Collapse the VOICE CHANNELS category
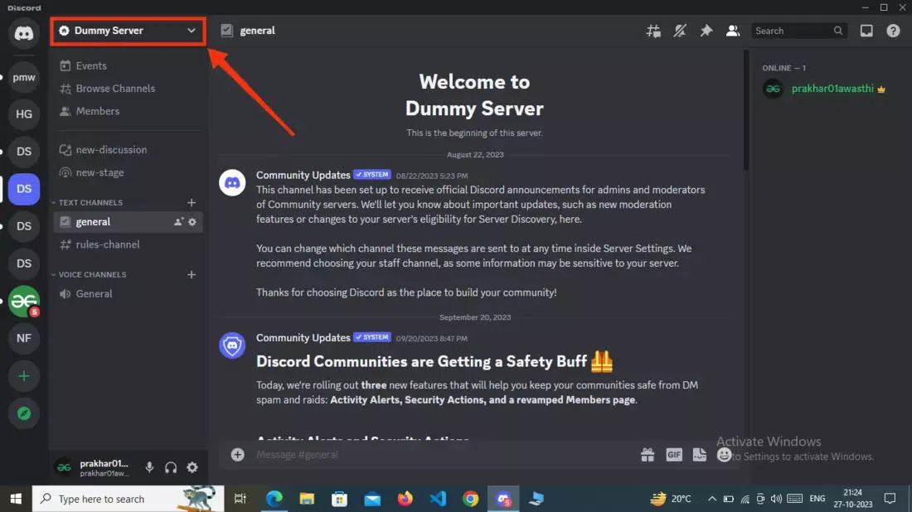Screen dimensions: 912x512 point(89,275)
